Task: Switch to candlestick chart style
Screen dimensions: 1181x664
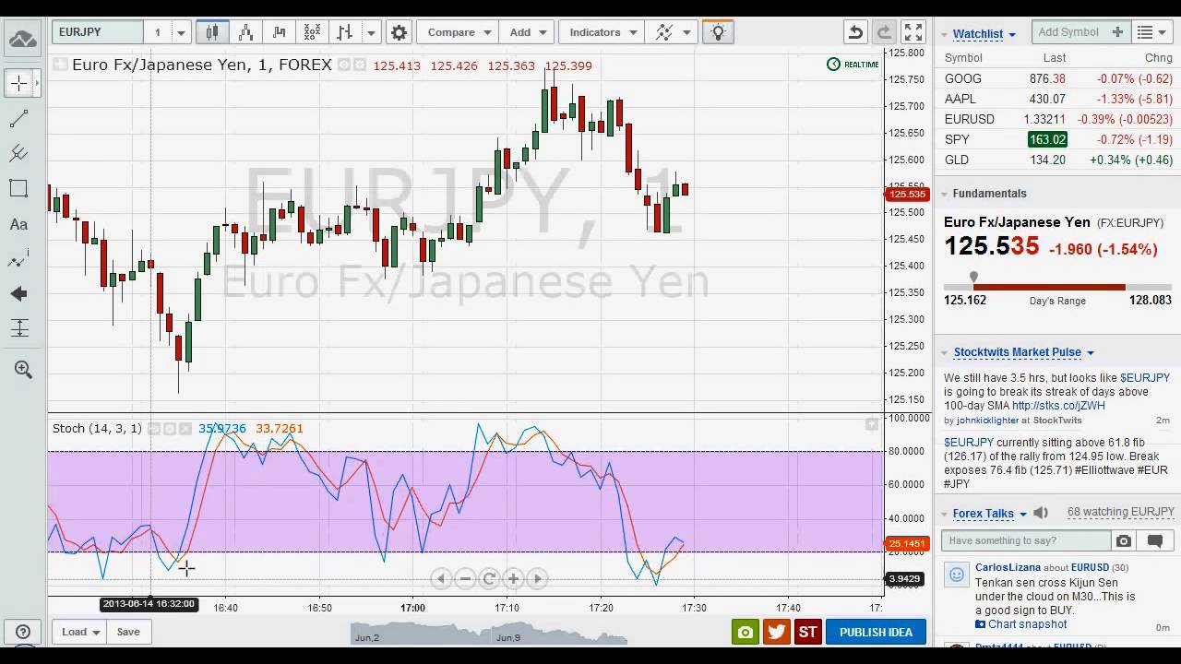Action: [212, 32]
